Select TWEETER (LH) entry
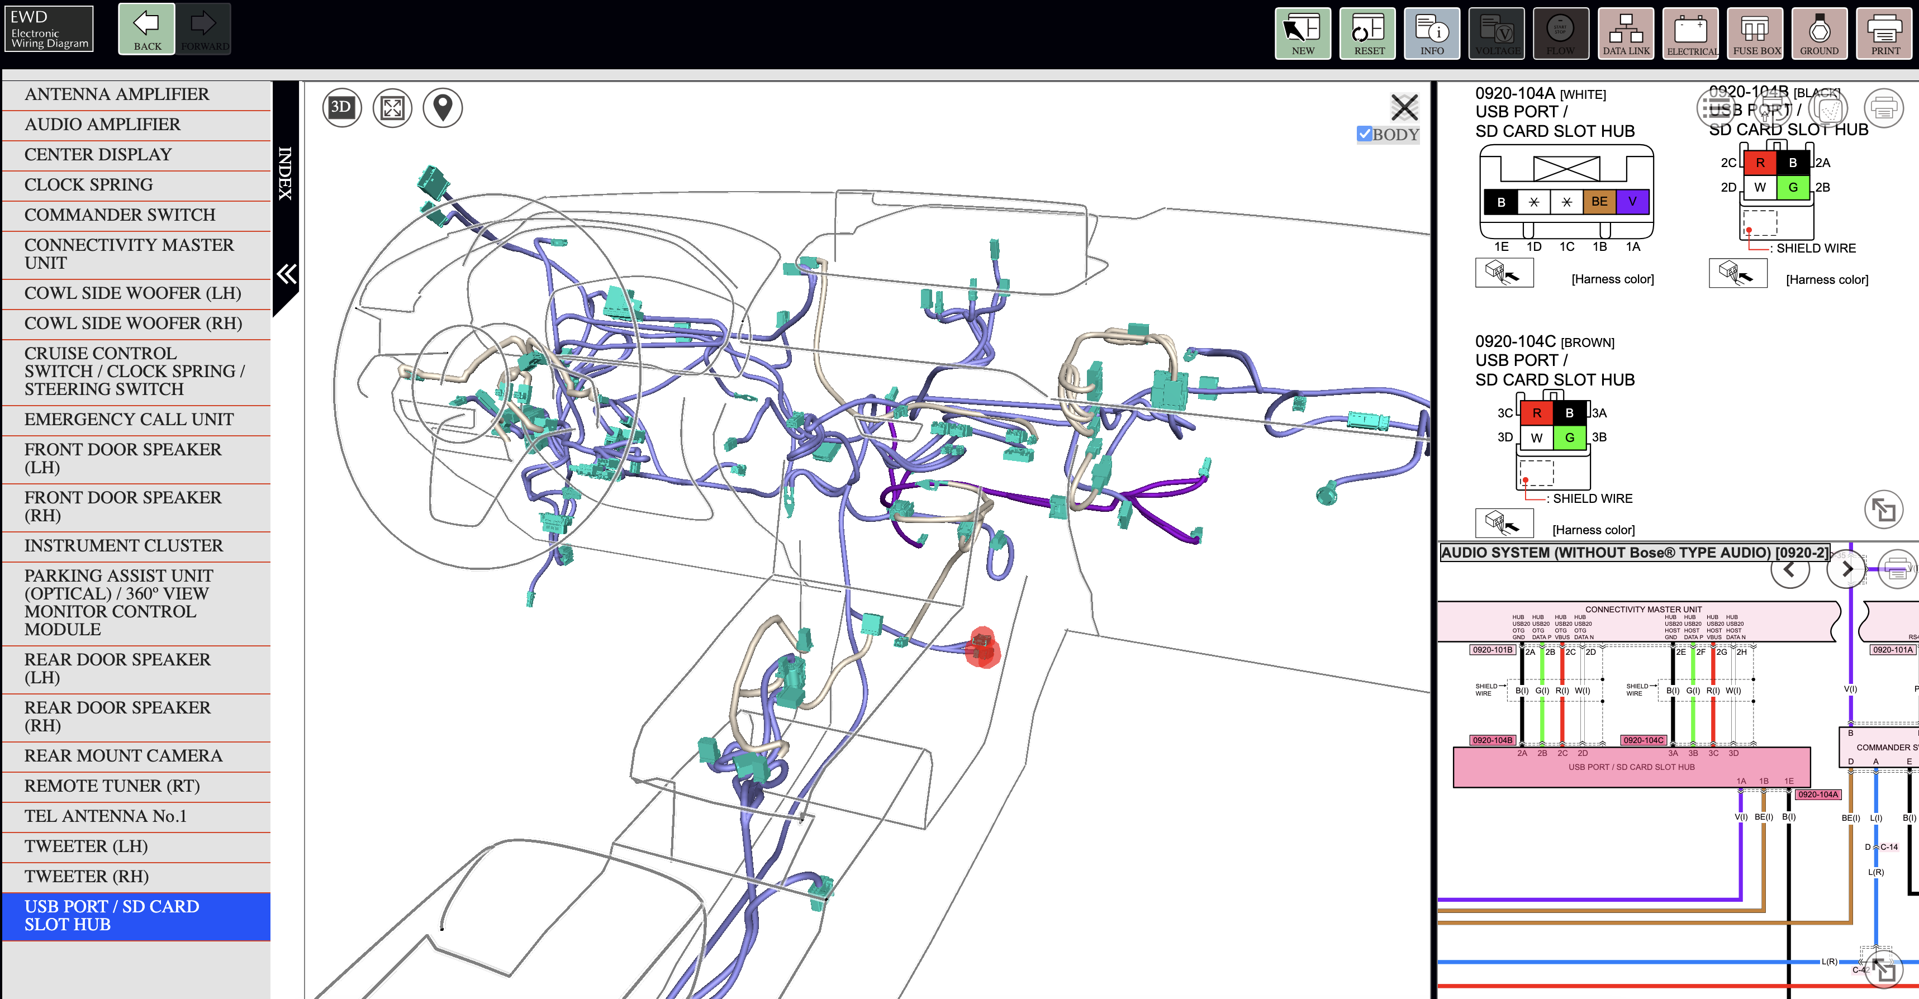Viewport: 1919px width, 999px height. point(136,847)
